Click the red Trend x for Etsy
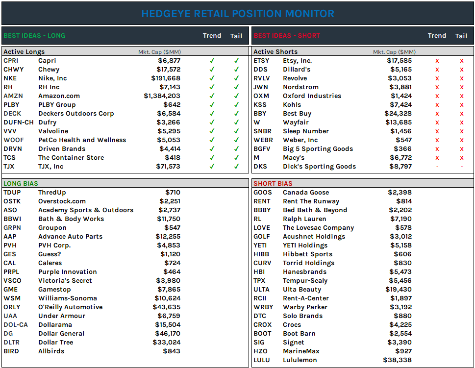This screenshot has width=475, height=368. pyautogui.click(x=437, y=61)
